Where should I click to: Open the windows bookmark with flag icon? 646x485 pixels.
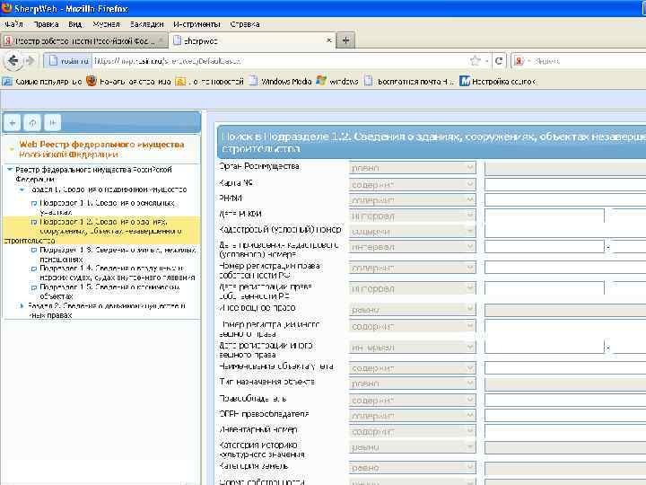[x=337, y=82]
